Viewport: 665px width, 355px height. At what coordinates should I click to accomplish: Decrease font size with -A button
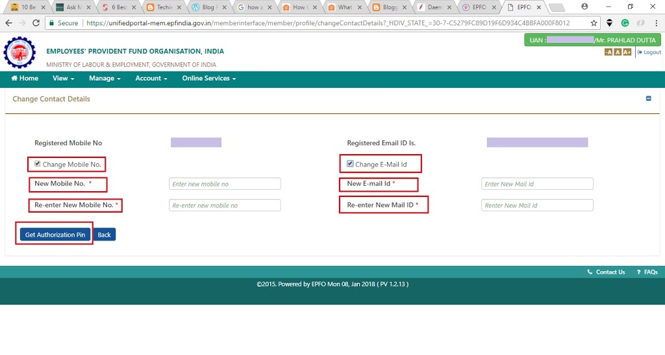608,52
